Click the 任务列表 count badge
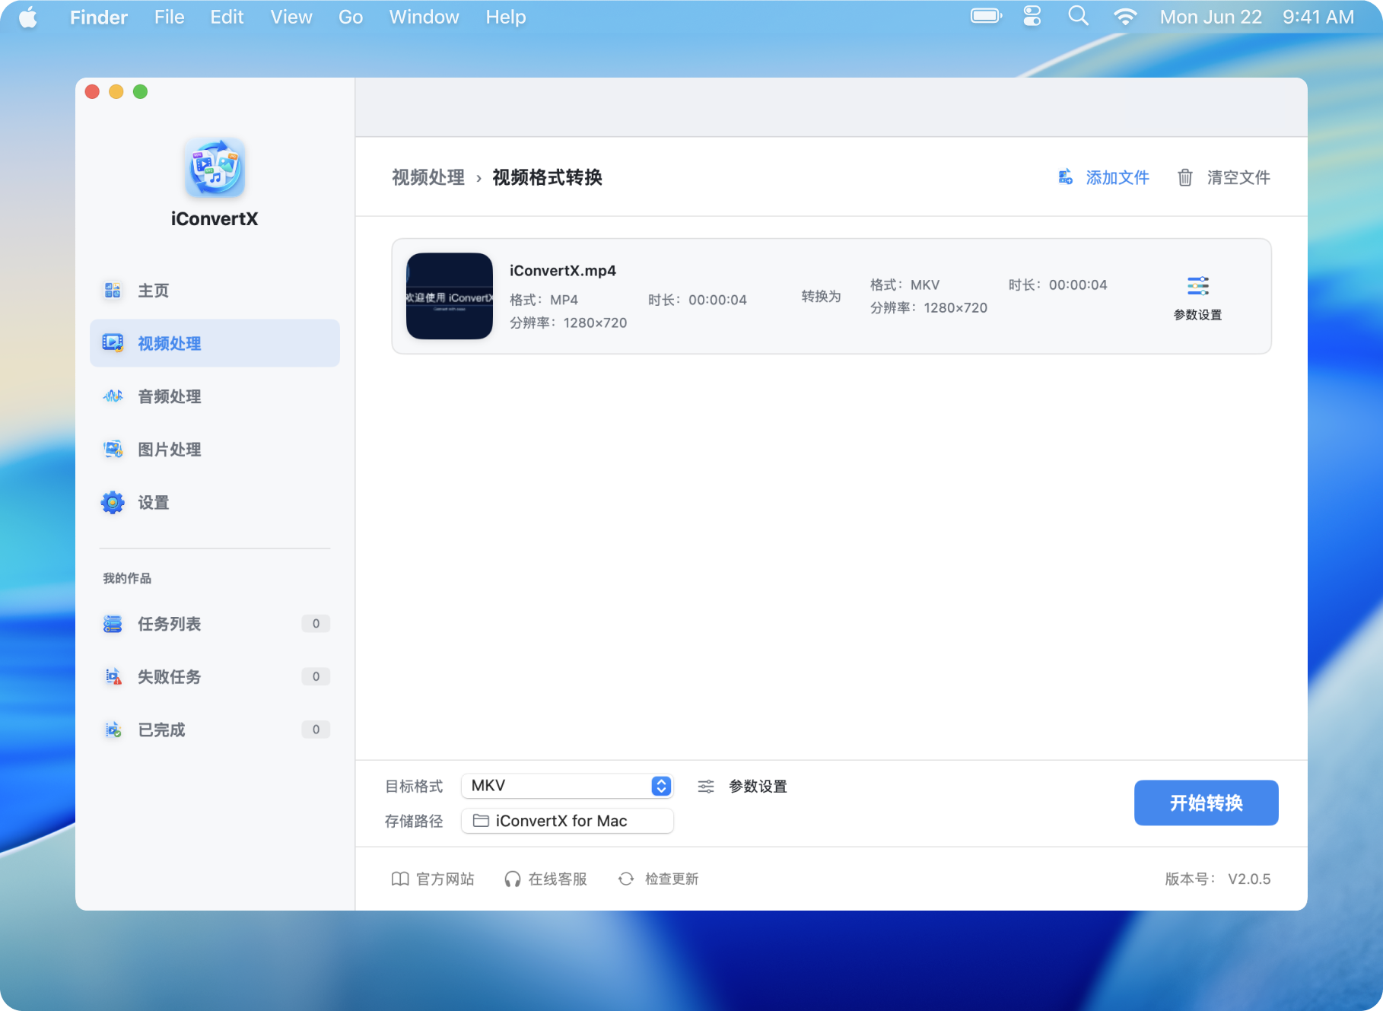This screenshot has height=1011, width=1383. [x=316, y=624]
